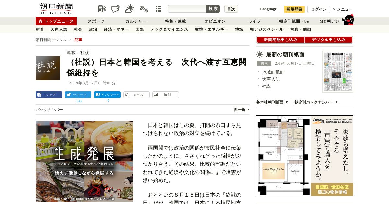The image size is (389, 204).
Task: Click the 朝日新聞デジタル breadcrumb link
Action: (51, 40)
